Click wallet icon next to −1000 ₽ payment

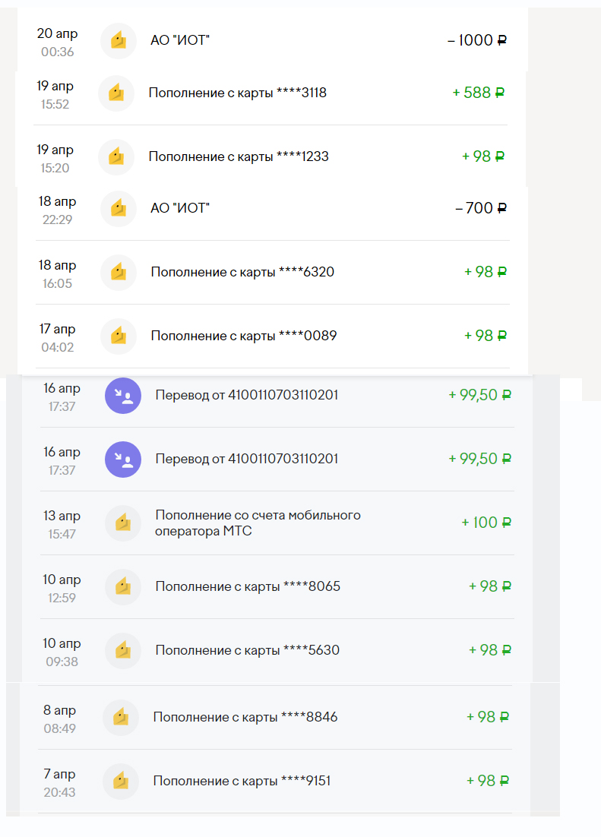[x=118, y=40]
